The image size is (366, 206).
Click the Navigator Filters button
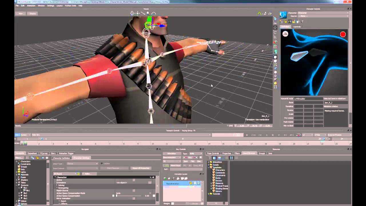click(19, 158)
